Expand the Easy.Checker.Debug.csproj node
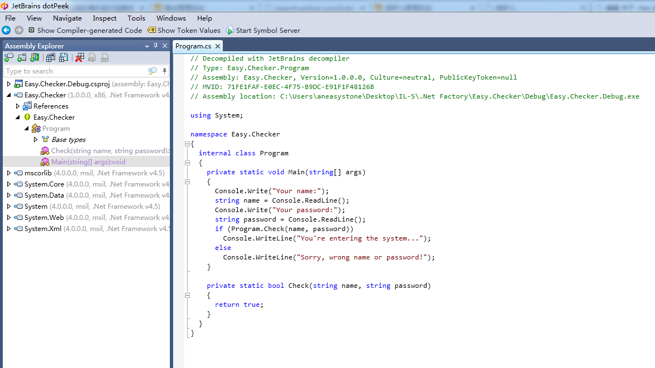The image size is (655, 368). (9, 84)
